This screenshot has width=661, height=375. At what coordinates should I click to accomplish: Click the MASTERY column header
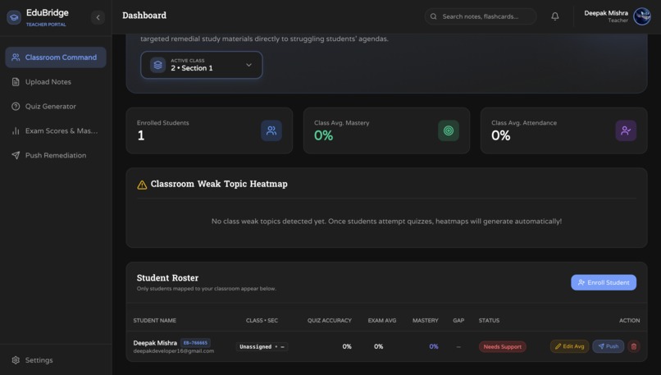426,321
